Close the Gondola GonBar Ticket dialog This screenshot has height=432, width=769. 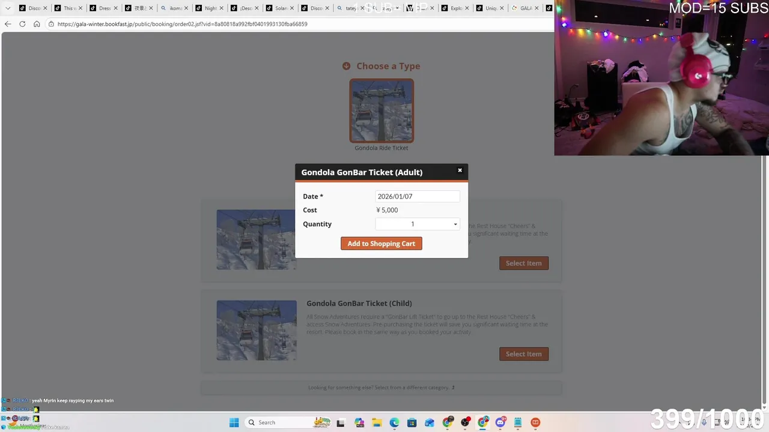pyautogui.click(x=460, y=170)
